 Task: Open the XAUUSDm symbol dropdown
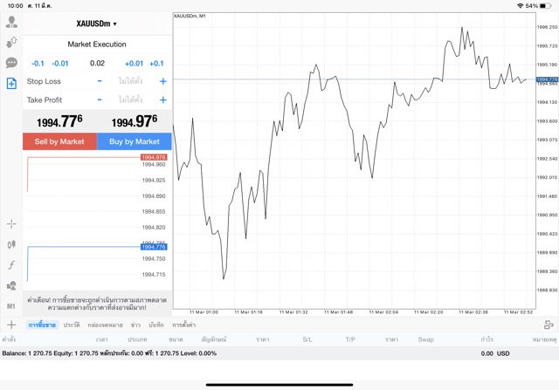96,24
